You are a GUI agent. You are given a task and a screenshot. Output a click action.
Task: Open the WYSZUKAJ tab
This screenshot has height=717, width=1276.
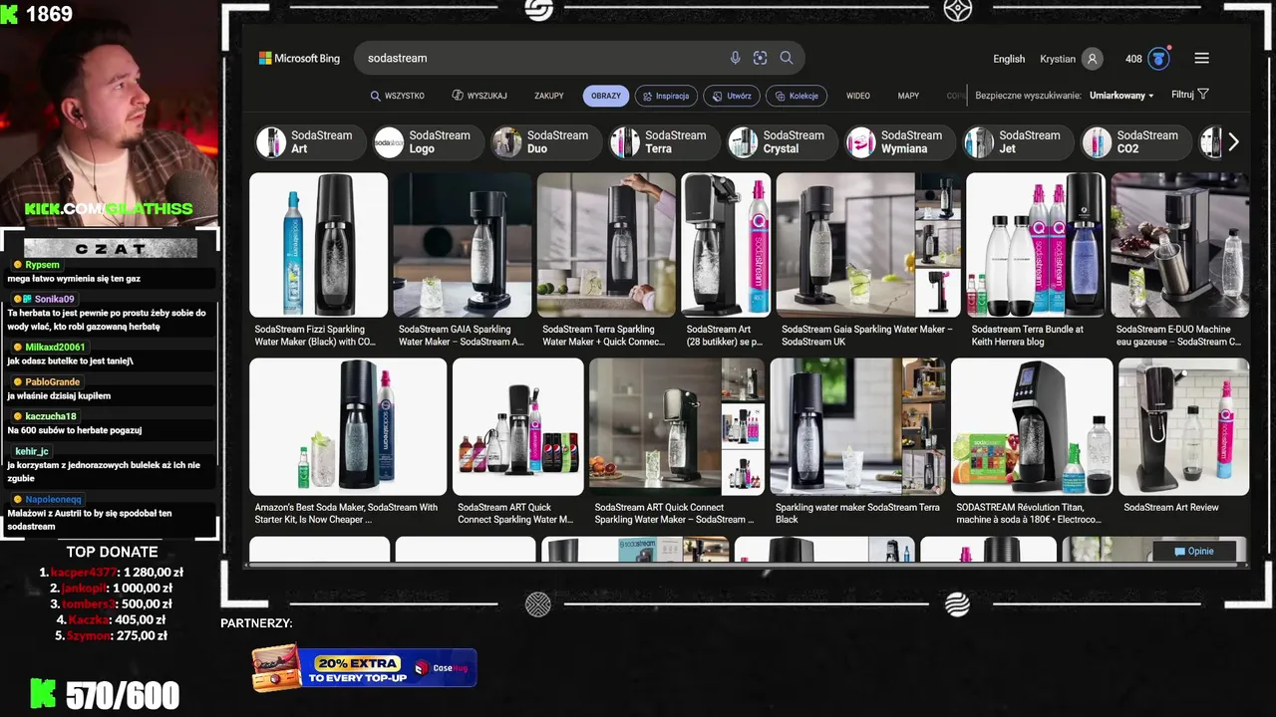[x=479, y=96]
